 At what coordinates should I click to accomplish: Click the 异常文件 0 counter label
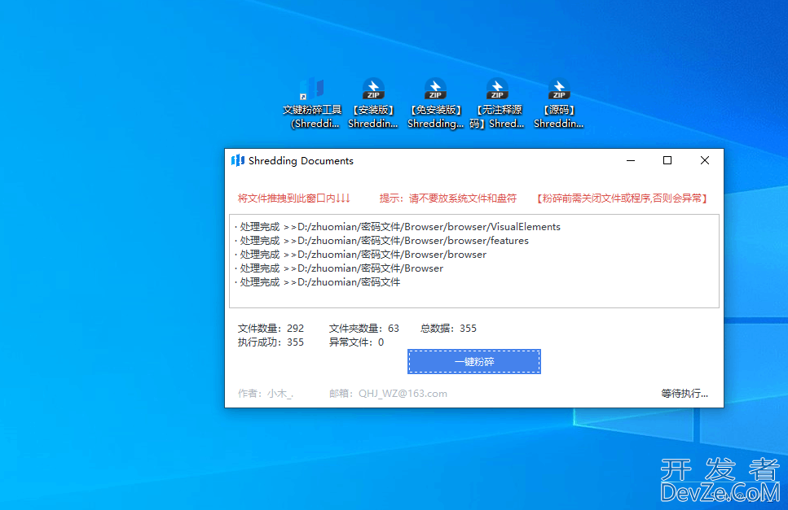(x=356, y=342)
